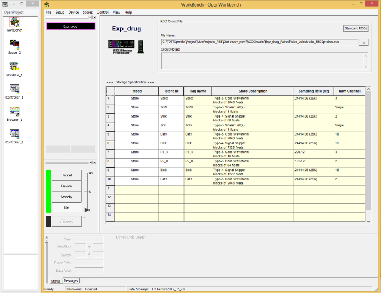Close the device list panel with X
Image resolution: width=381 pixels, height=293 pixels.
click(94, 17)
